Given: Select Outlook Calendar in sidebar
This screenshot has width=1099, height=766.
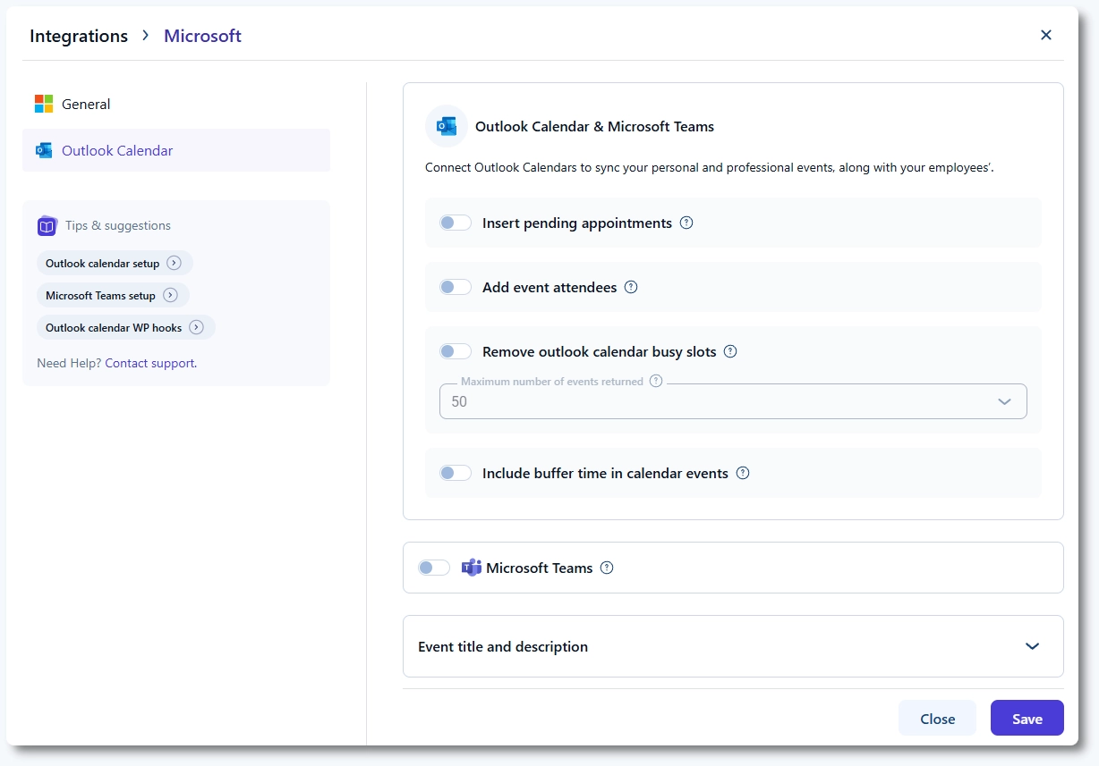Looking at the screenshot, I should click(x=117, y=151).
